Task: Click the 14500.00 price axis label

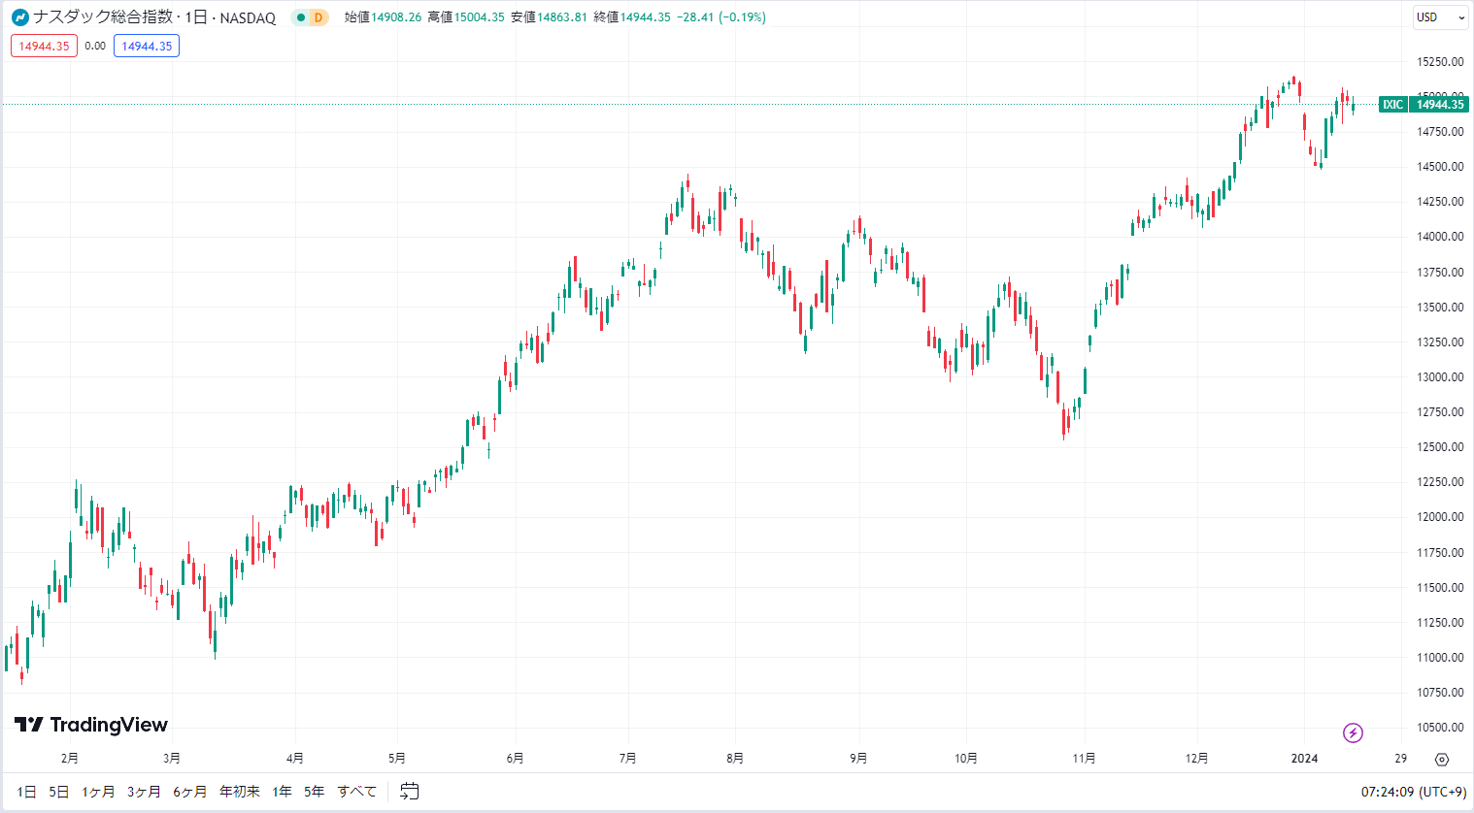Action: coord(1440,167)
